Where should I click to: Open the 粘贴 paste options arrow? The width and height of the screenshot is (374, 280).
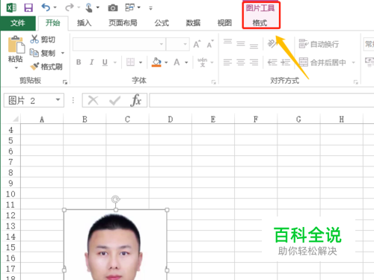pyautogui.click(x=16, y=68)
